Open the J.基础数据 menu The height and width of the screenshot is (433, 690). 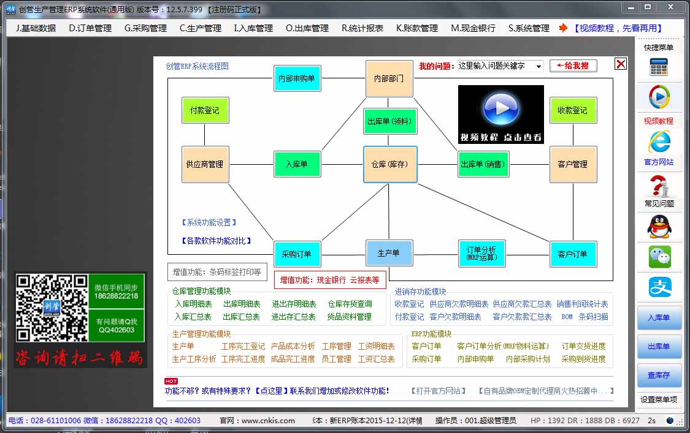(x=36, y=28)
